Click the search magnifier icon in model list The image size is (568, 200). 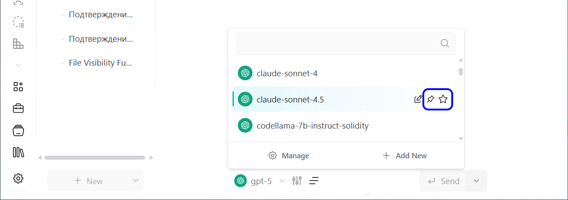tap(445, 43)
